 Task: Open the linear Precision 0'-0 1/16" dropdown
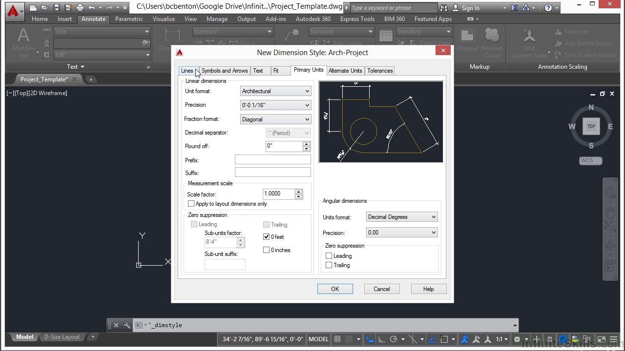[276, 105]
